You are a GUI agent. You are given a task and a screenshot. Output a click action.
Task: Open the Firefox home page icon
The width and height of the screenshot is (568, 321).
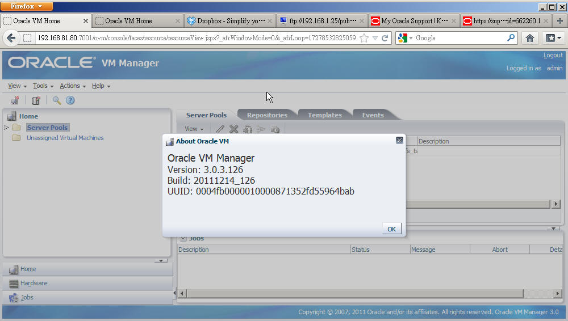tap(529, 38)
